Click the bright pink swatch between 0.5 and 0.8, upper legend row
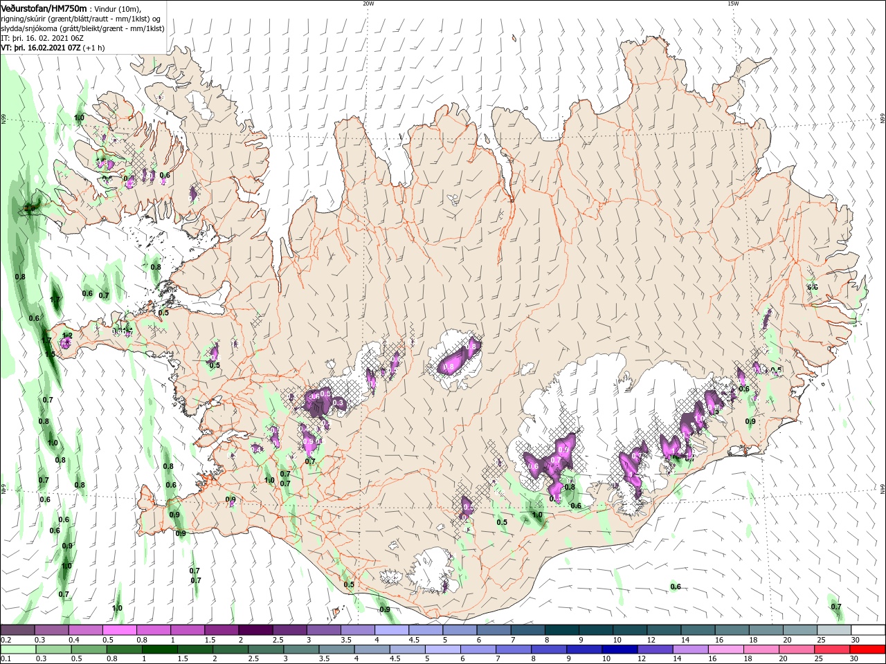Screen dimensions: 886x664 click(119, 630)
